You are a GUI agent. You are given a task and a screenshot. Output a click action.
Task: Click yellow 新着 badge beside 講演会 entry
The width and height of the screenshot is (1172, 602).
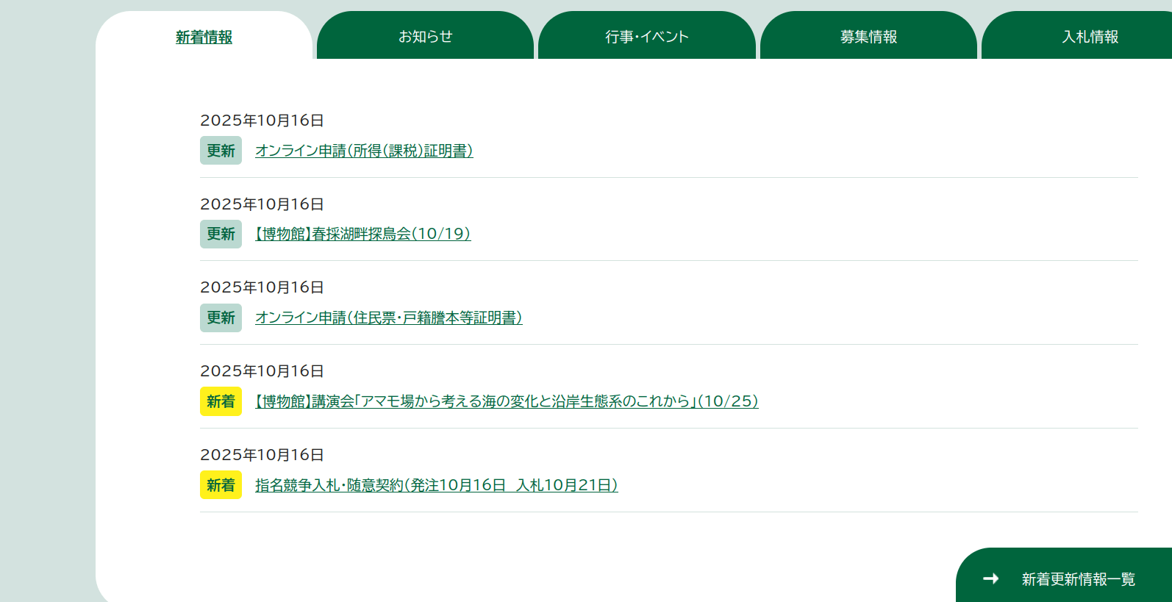[221, 401]
